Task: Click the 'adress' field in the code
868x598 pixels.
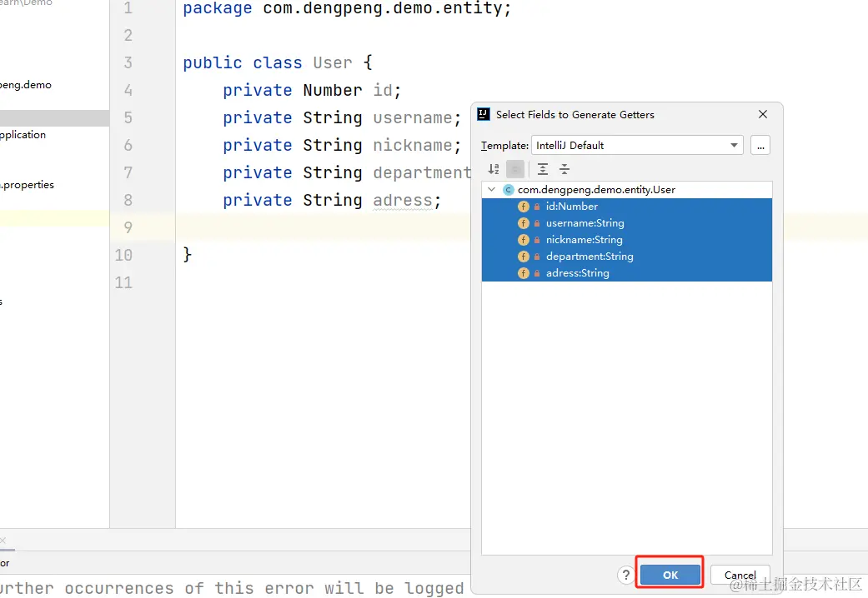Action: click(x=403, y=200)
